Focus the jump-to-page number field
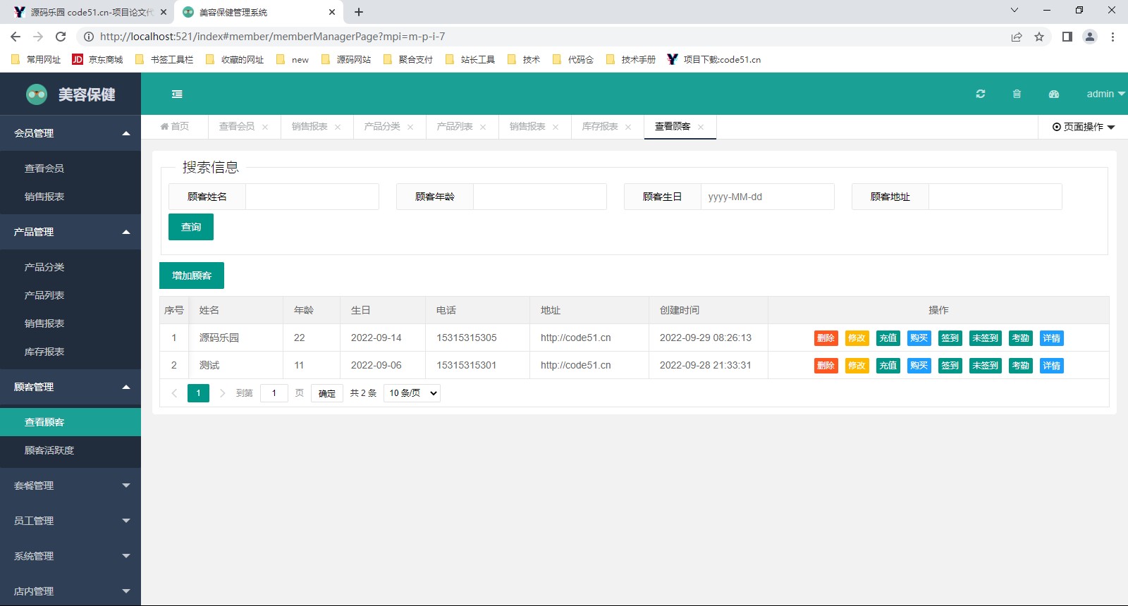Viewport: 1128px width, 606px height. pyautogui.click(x=274, y=393)
